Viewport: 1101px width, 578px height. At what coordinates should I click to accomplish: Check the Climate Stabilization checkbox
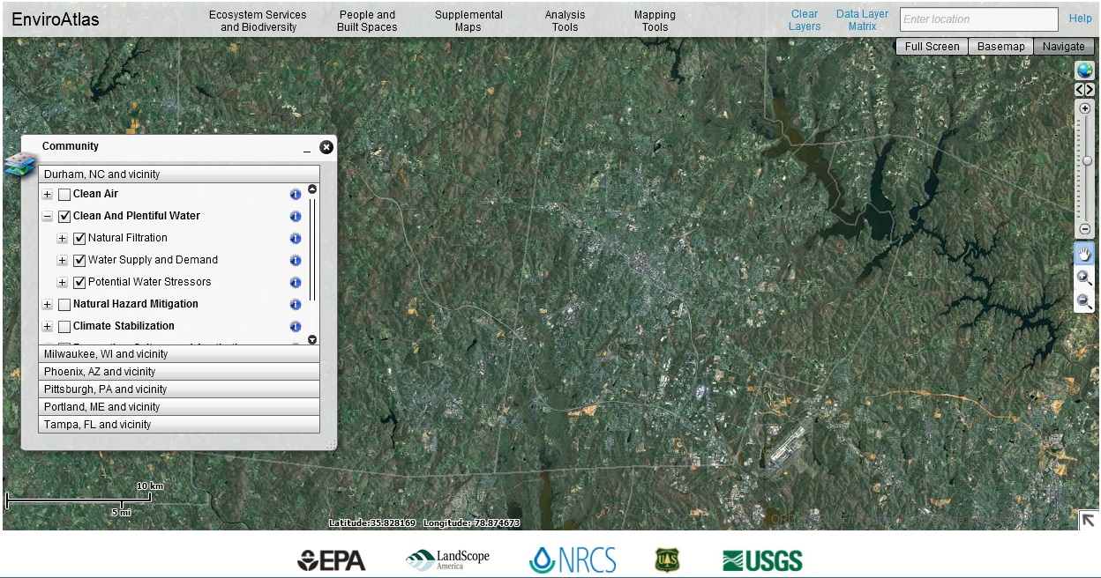pos(64,327)
